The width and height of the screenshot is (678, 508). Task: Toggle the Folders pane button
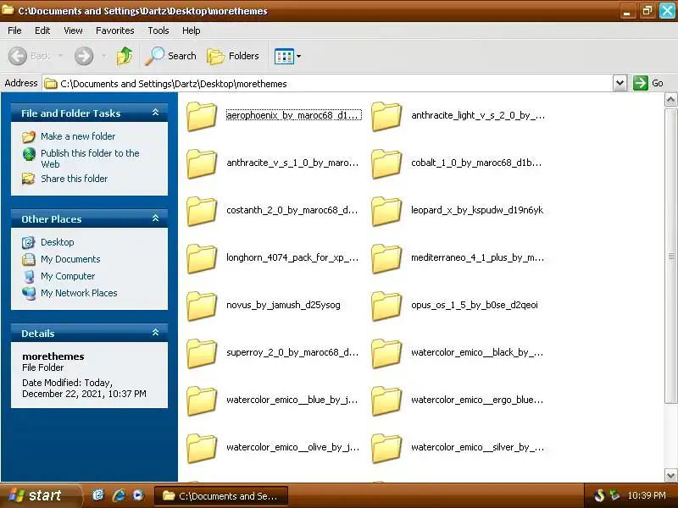(x=233, y=56)
